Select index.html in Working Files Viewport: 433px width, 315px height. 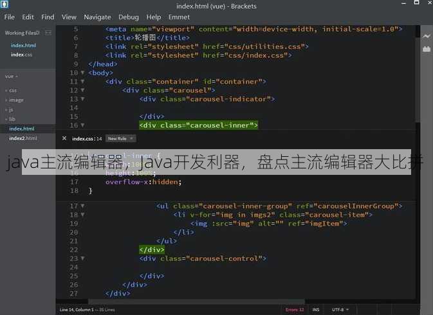coord(23,45)
